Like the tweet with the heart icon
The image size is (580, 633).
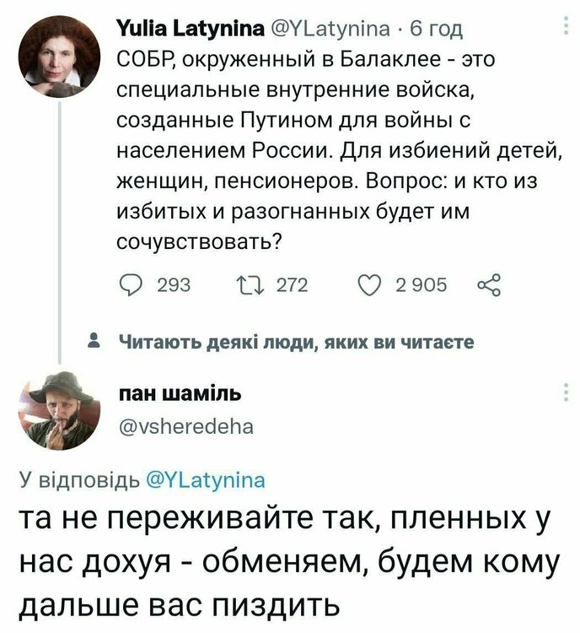pos(368,286)
